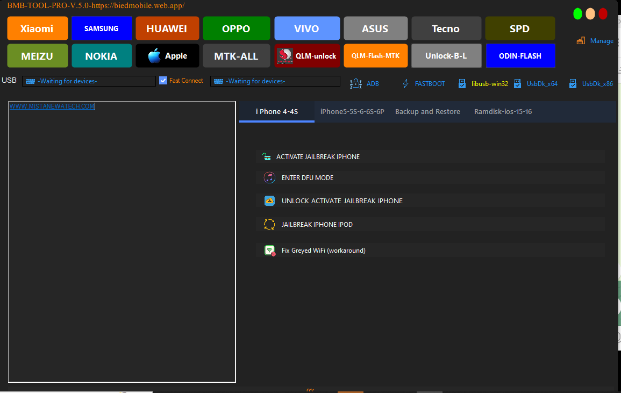
Task: Select the OPPO brand button
Action: pos(237,28)
